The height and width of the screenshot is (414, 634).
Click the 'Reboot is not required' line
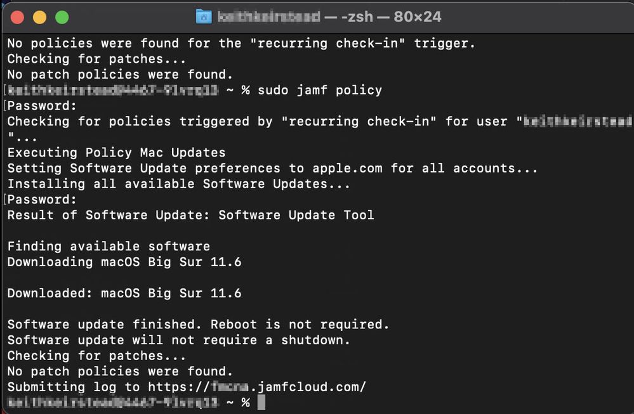(198, 325)
